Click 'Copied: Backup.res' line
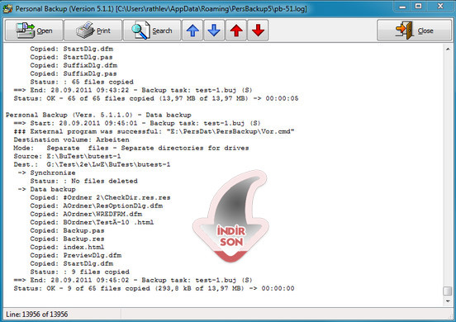 coord(67,239)
